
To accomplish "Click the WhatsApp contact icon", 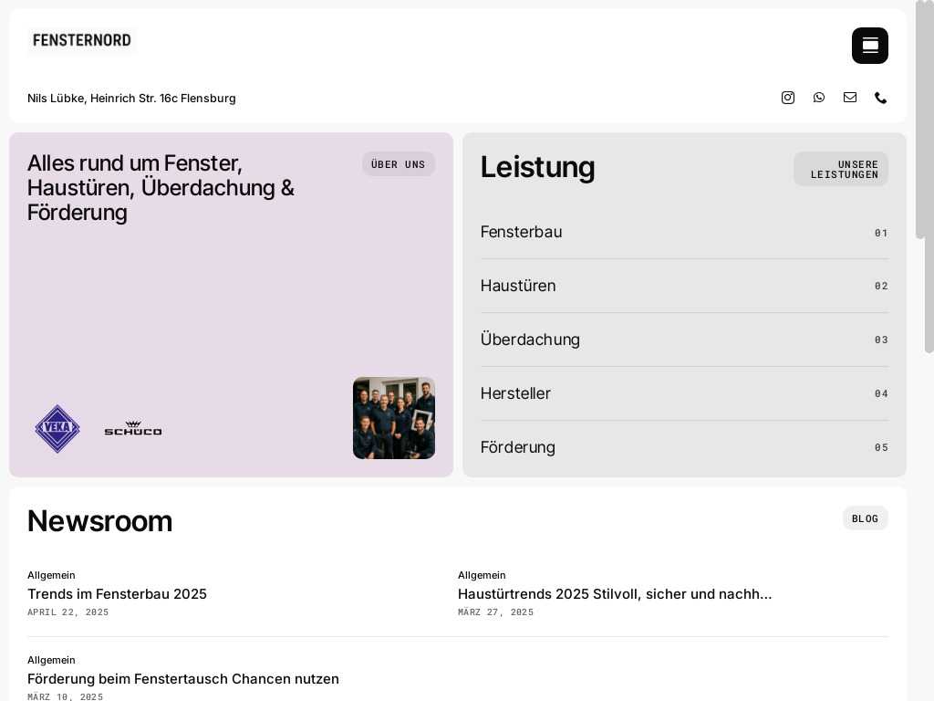I will pos(819,98).
